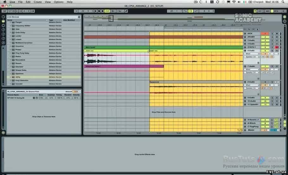288x175 pixels.
Task: Fold the 6 Audio track
Action: (245, 51)
